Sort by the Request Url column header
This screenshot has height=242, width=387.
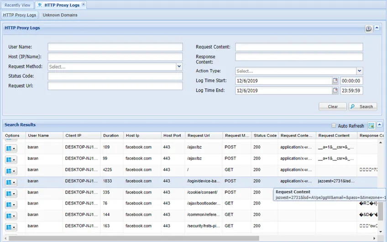point(204,135)
